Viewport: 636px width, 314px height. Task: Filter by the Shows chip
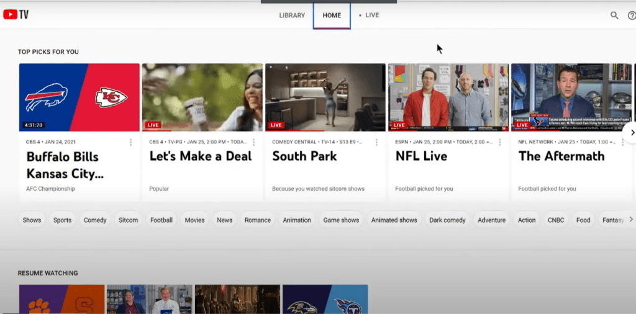pos(32,220)
